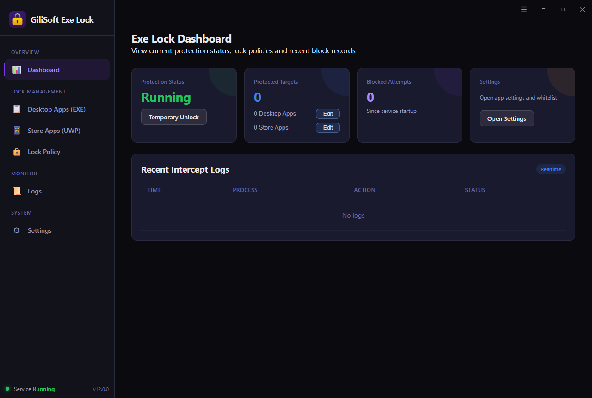Click 'Open app settings and whitelist' text
The width and height of the screenshot is (592, 398).
click(518, 98)
